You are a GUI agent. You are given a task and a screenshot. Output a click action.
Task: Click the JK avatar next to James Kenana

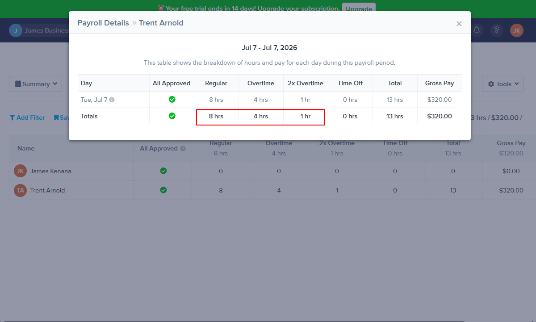[20, 171]
